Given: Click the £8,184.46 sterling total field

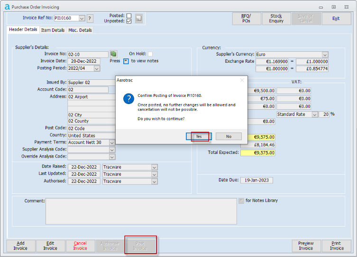Looking at the screenshot, I should (x=258, y=145).
